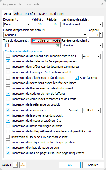106x170 pixels.
Task: Expand the Référence du client Numéro dropdown
Action: click(x=82, y=45)
